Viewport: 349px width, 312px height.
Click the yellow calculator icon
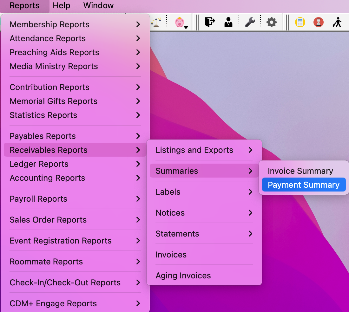click(300, 22)
